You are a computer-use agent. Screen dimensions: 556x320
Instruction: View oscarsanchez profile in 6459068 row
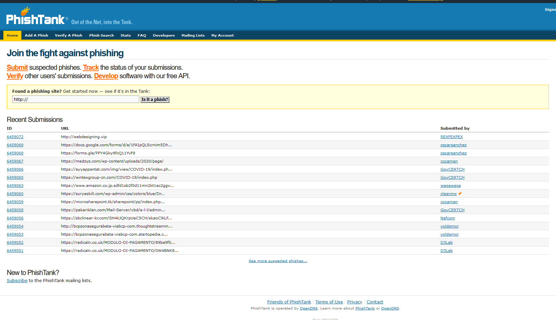(453, 153)
